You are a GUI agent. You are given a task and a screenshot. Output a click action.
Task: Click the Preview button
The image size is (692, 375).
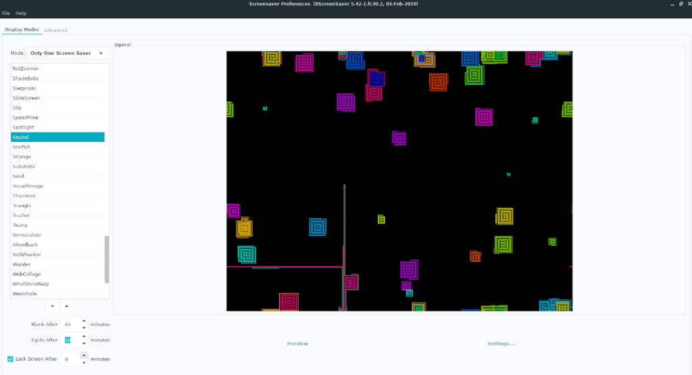click(x=297, y=344)
